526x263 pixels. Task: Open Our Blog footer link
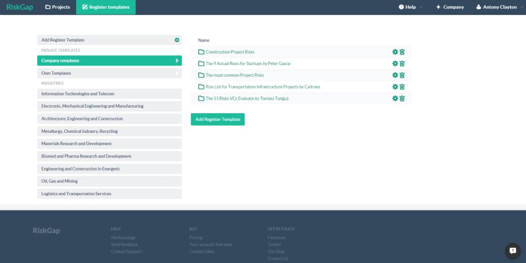(276, 252)
